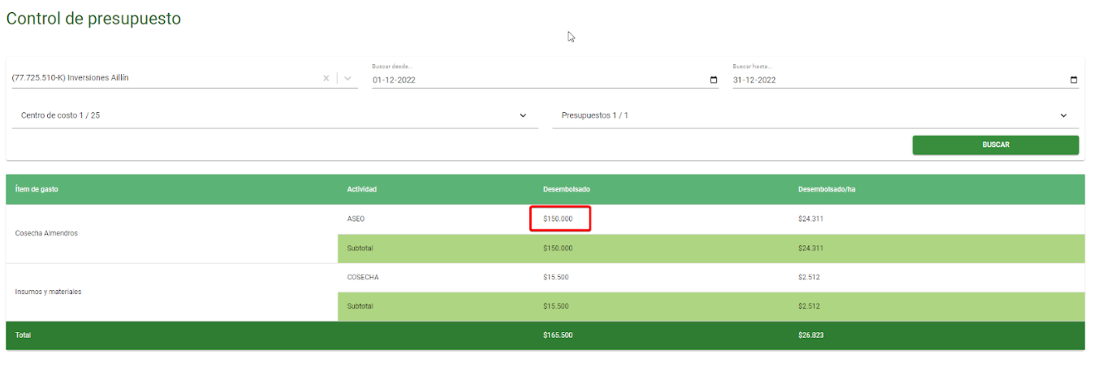Viewport: 1117px width, 376px height.
Task: Edit the Buscar hasta date field
Action: pyautogui.click(x=905, y=80)
